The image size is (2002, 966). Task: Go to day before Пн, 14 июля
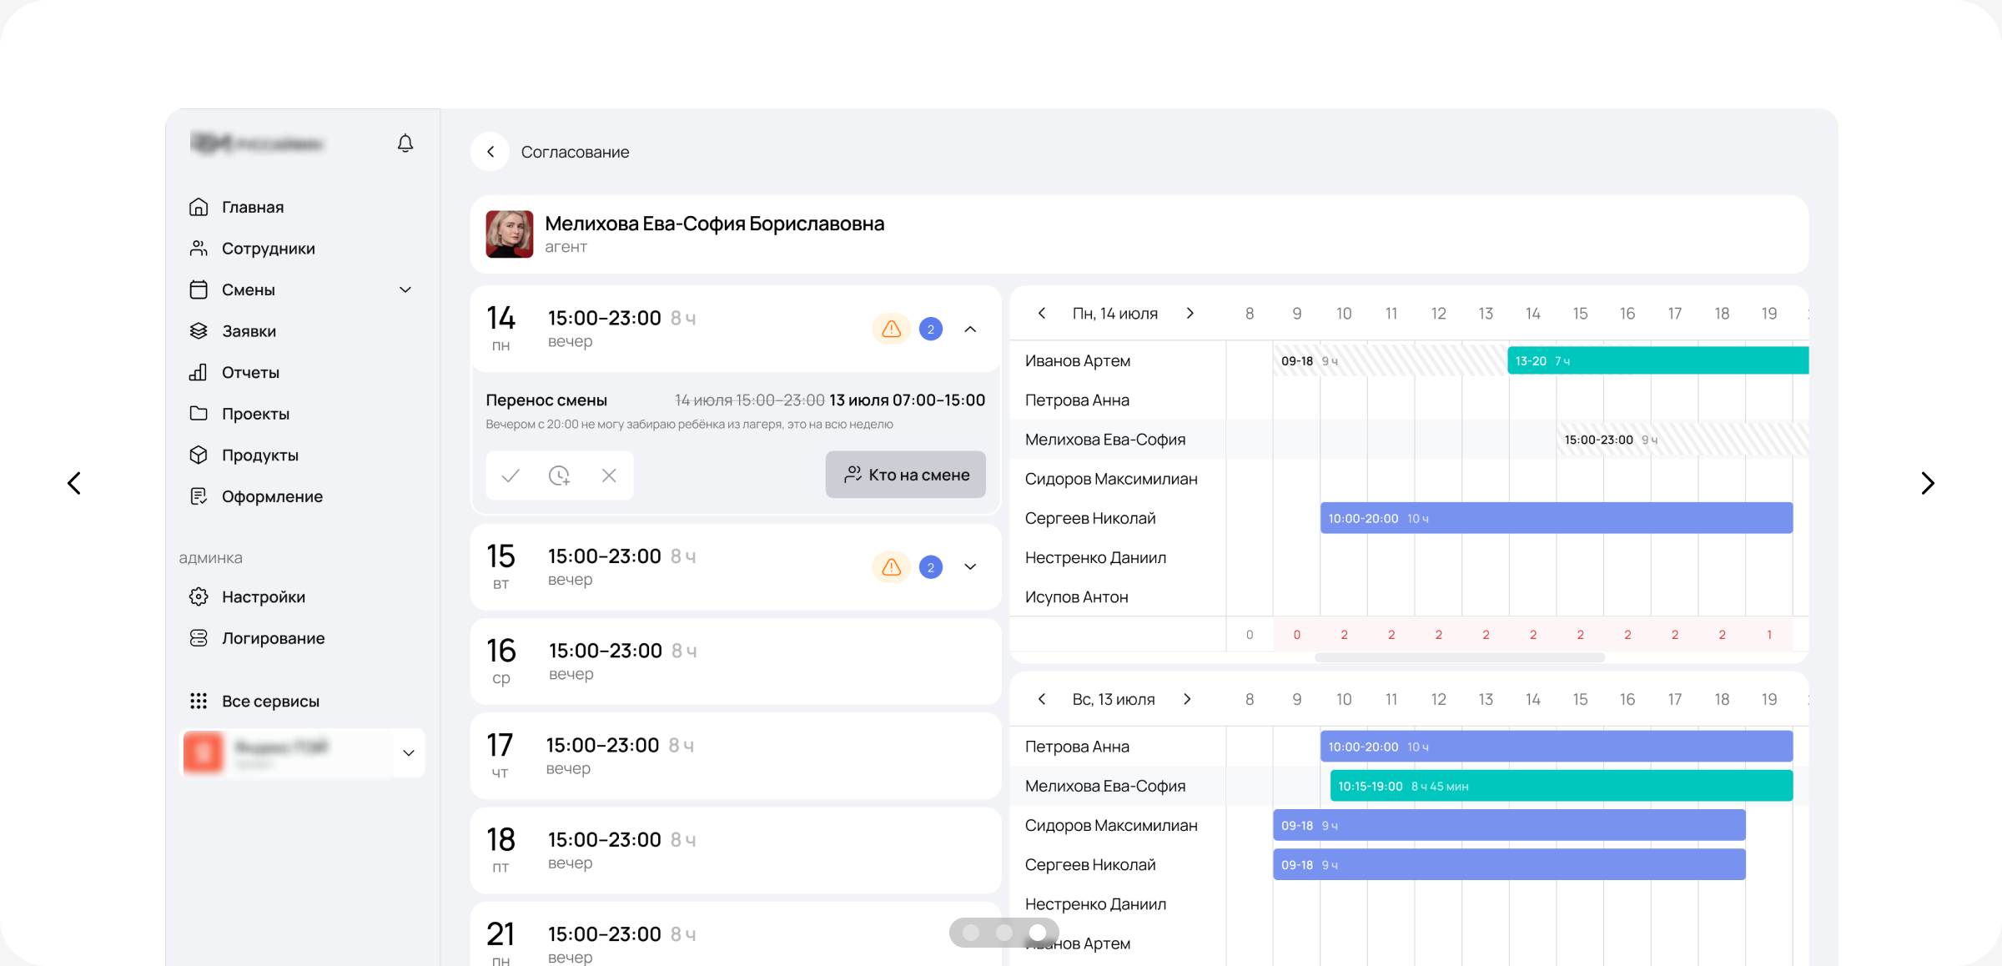click(1042, 314)
